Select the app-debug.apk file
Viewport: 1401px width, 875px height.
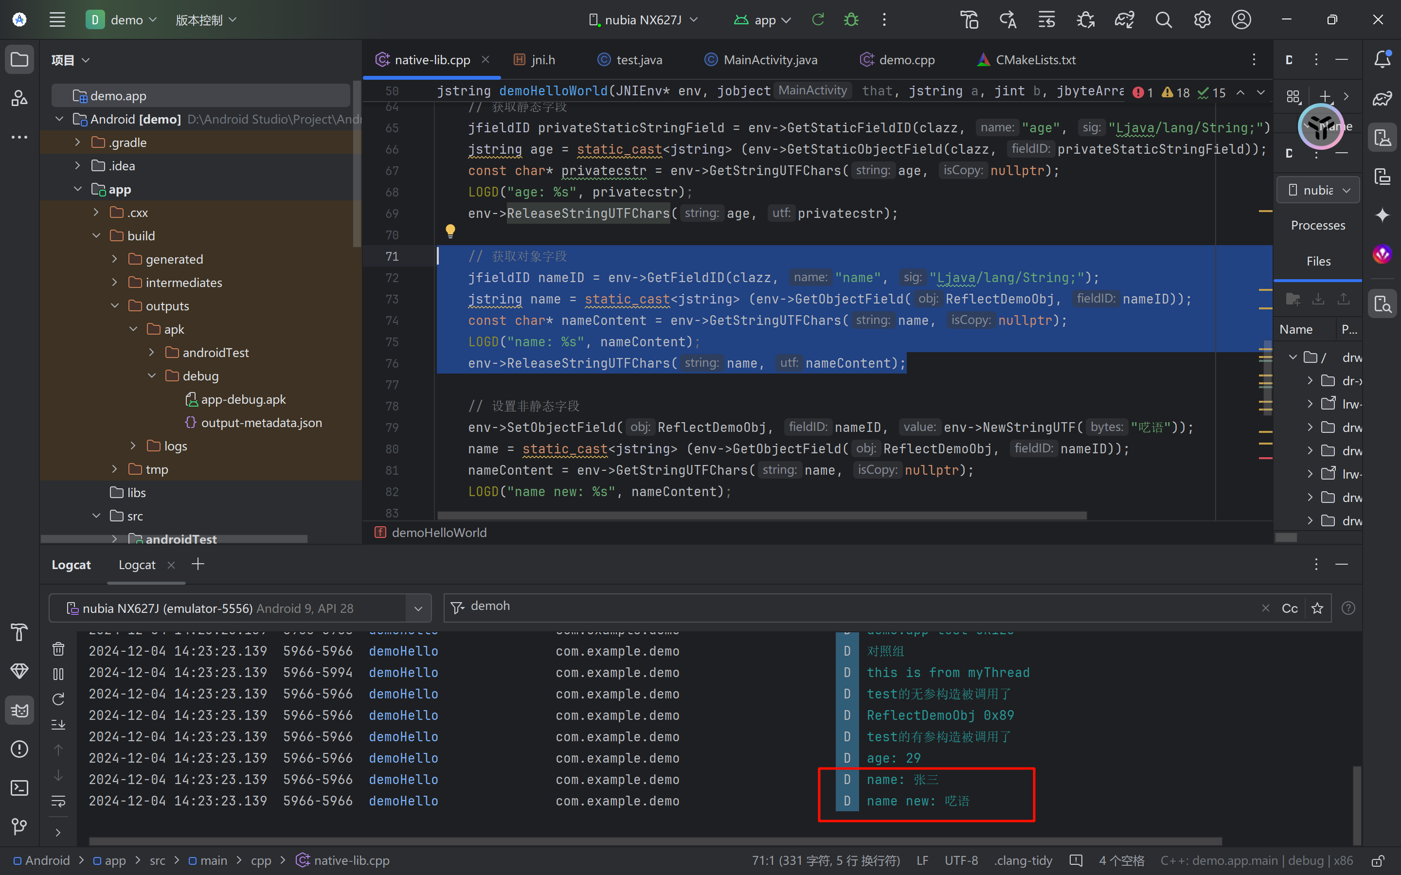pyautogui.click(x=243, y=399)
